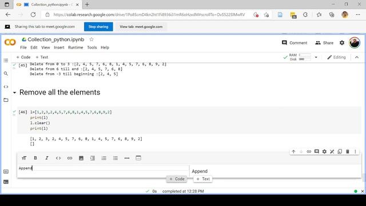Screen dimensions: 366x206
Task: Insert image in text cell toolbar
Action: point(81,158)
